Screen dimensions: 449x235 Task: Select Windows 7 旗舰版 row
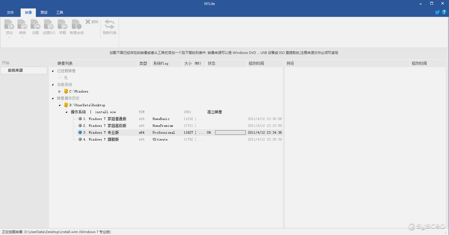[180, 139]
